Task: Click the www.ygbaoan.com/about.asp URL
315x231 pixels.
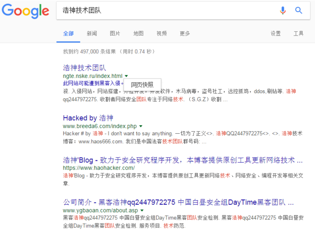Action: coord(100,210)
